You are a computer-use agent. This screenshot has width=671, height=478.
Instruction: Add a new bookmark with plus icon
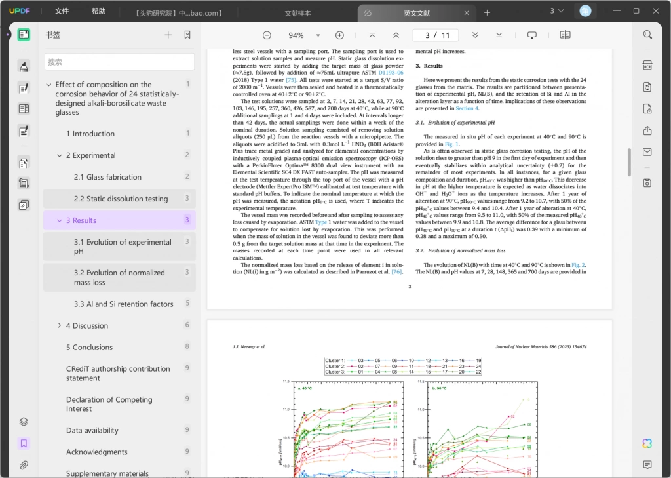(168, 35)
